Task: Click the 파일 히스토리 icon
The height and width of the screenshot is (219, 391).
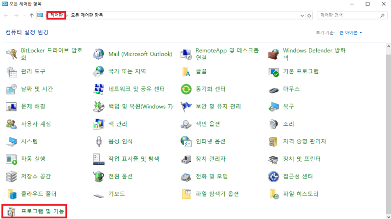Action: coord(273,194)
